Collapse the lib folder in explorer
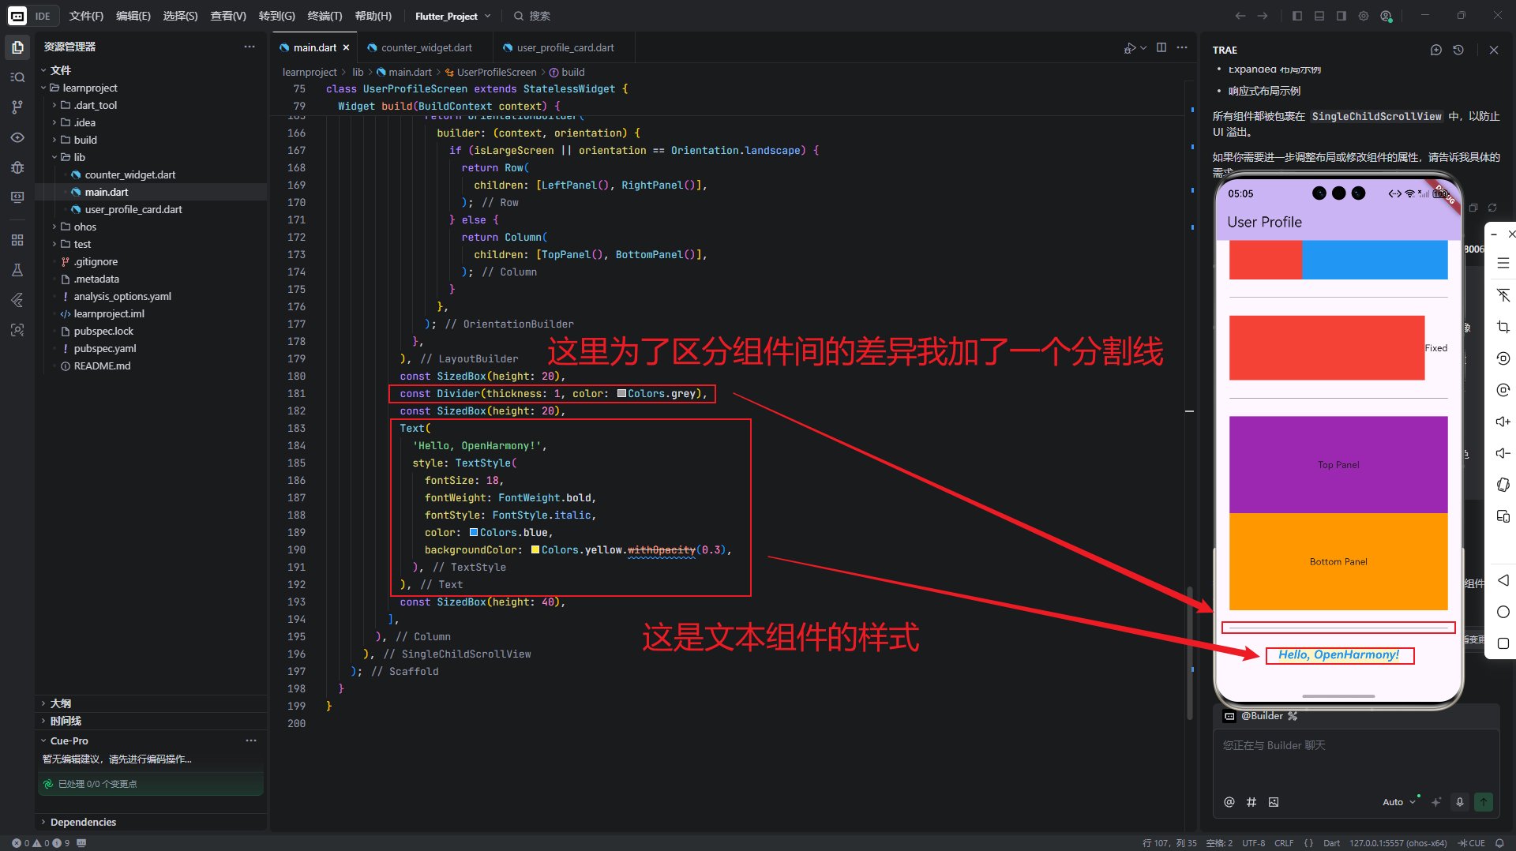The height and width of the screenshot is (851, 1516). point(55,157)
